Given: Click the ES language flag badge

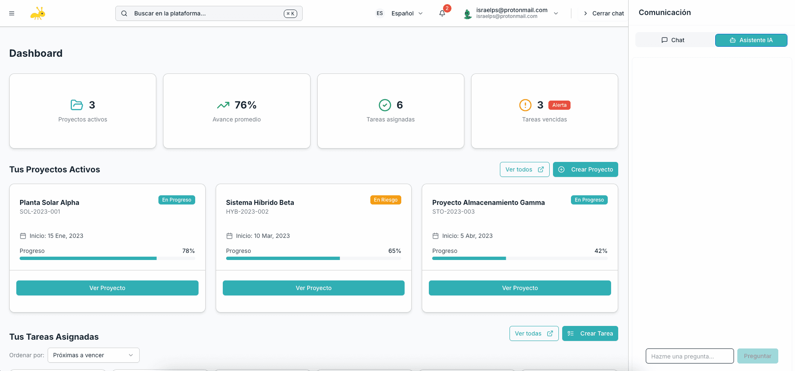Looking at the screenshot, I should tap(380, 13).
